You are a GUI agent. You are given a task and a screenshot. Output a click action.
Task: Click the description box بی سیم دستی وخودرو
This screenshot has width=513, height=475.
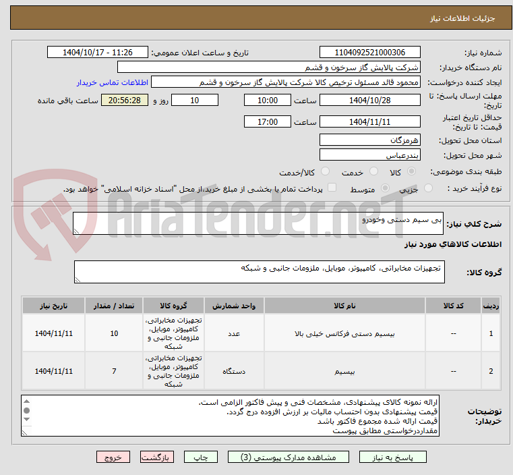point(258,223)
